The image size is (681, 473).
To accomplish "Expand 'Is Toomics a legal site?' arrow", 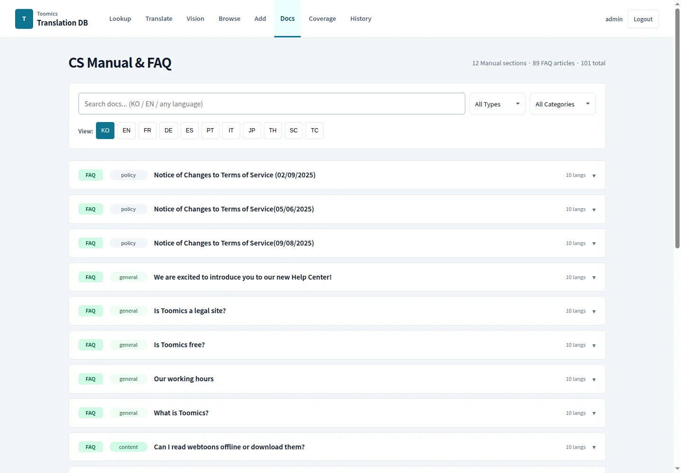I will 594,311.
